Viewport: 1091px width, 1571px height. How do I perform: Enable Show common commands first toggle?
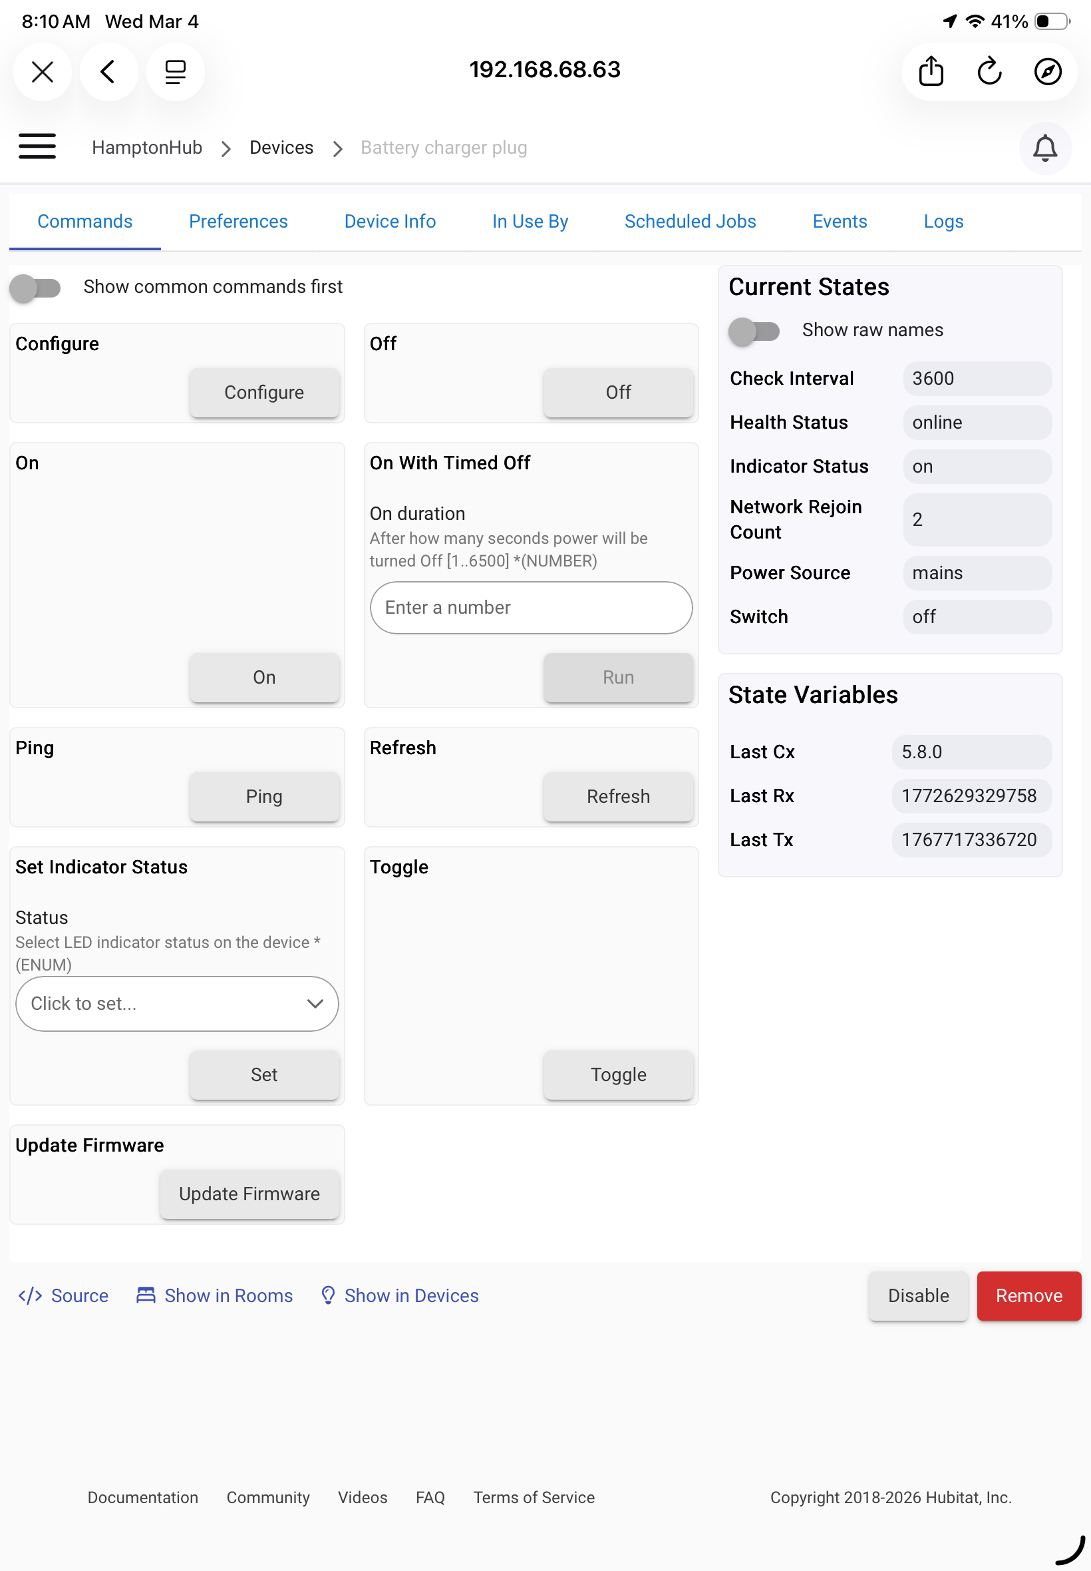tap(35, 288)
